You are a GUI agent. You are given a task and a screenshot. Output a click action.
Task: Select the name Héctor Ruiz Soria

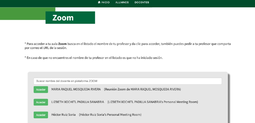[x=63, y=115]
